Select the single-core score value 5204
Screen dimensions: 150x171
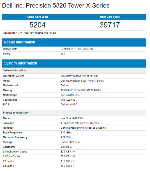point(37,25)
